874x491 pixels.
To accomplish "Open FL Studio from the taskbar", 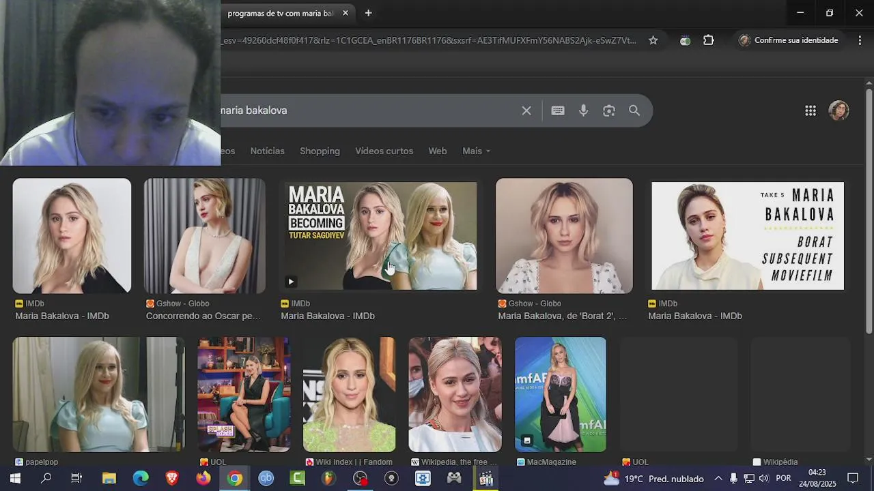I will (x=329, y=478).
